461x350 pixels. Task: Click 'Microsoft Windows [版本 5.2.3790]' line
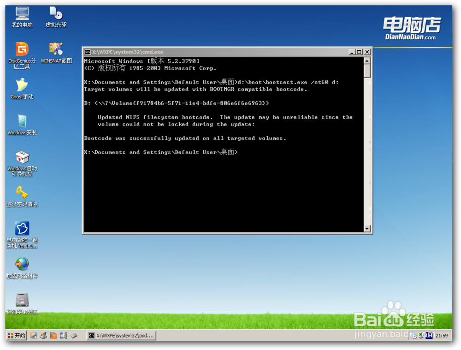tap(142, 61)
